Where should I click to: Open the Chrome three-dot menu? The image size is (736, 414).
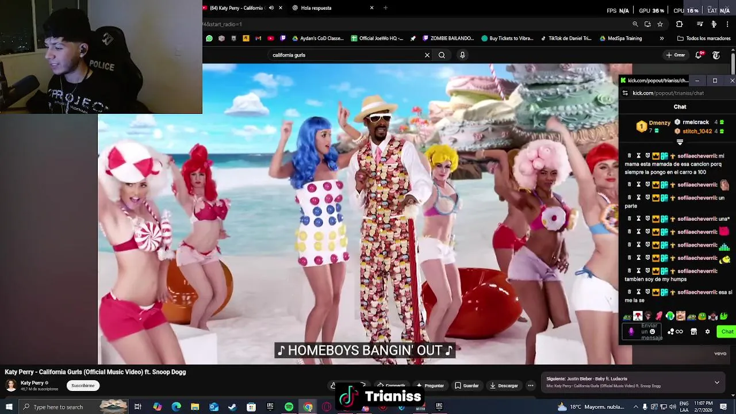point(728,24)
